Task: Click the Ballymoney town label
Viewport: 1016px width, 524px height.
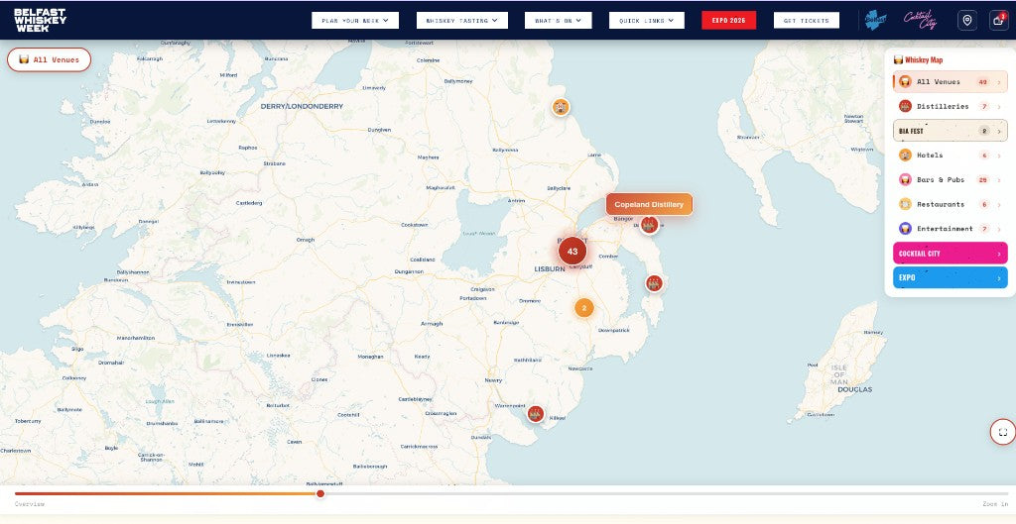Action: point(458,81)
